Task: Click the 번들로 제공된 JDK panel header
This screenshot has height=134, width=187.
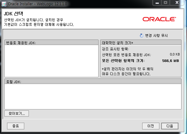Action: click(51, 43)
